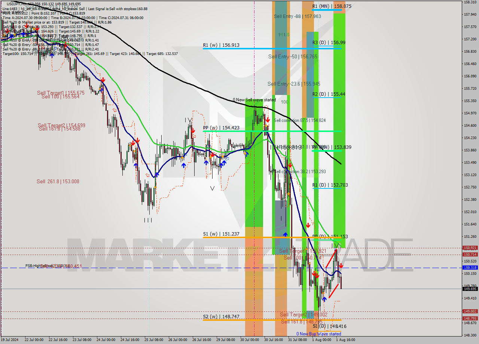Click the '0 New Buy Wave started' annotation

pyautogui.click(x=319, y=334)
